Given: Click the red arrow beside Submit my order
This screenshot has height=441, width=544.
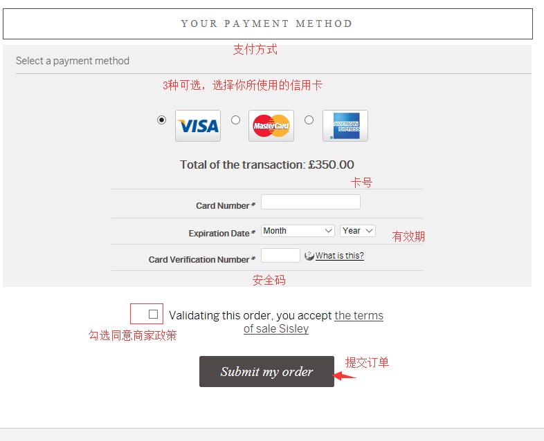Looking at the screenshot, I should 345,376.
